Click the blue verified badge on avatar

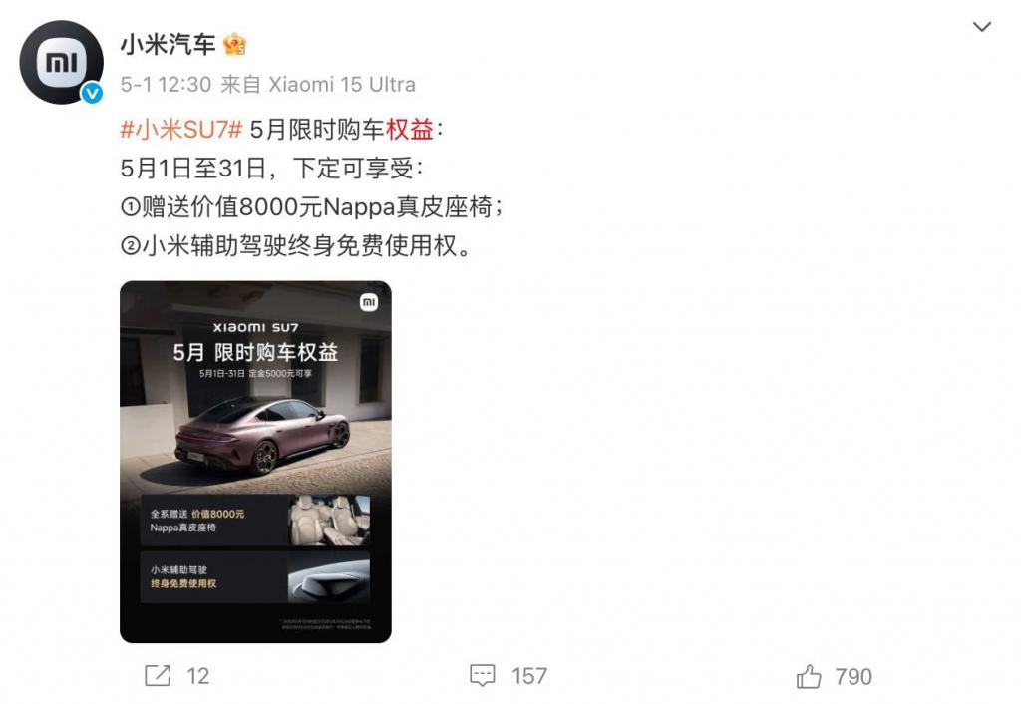pyautogui.click(x=92, y=93)
